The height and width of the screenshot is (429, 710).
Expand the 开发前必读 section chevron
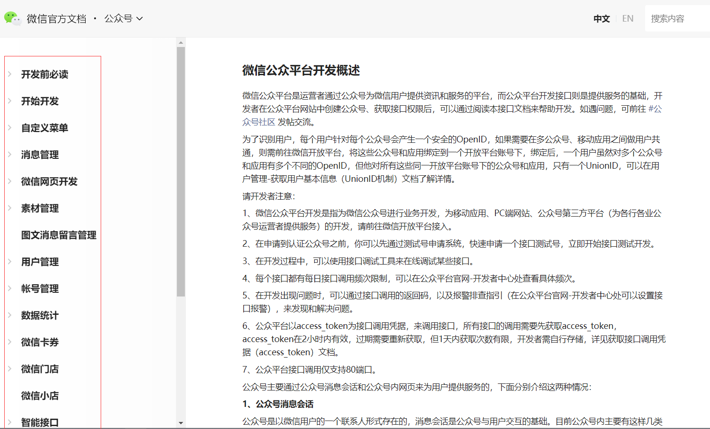pos(10,74)
